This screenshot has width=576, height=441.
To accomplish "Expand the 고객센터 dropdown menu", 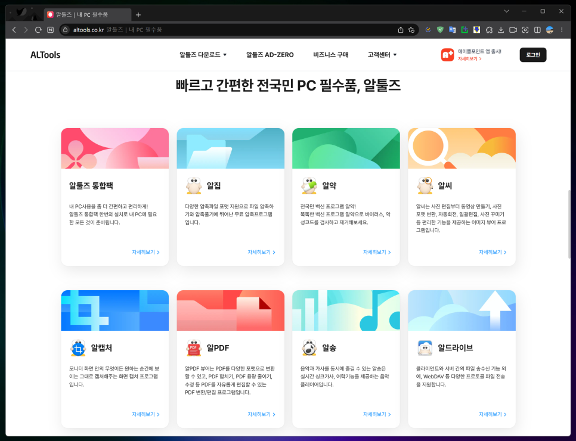I will (382, 55).
